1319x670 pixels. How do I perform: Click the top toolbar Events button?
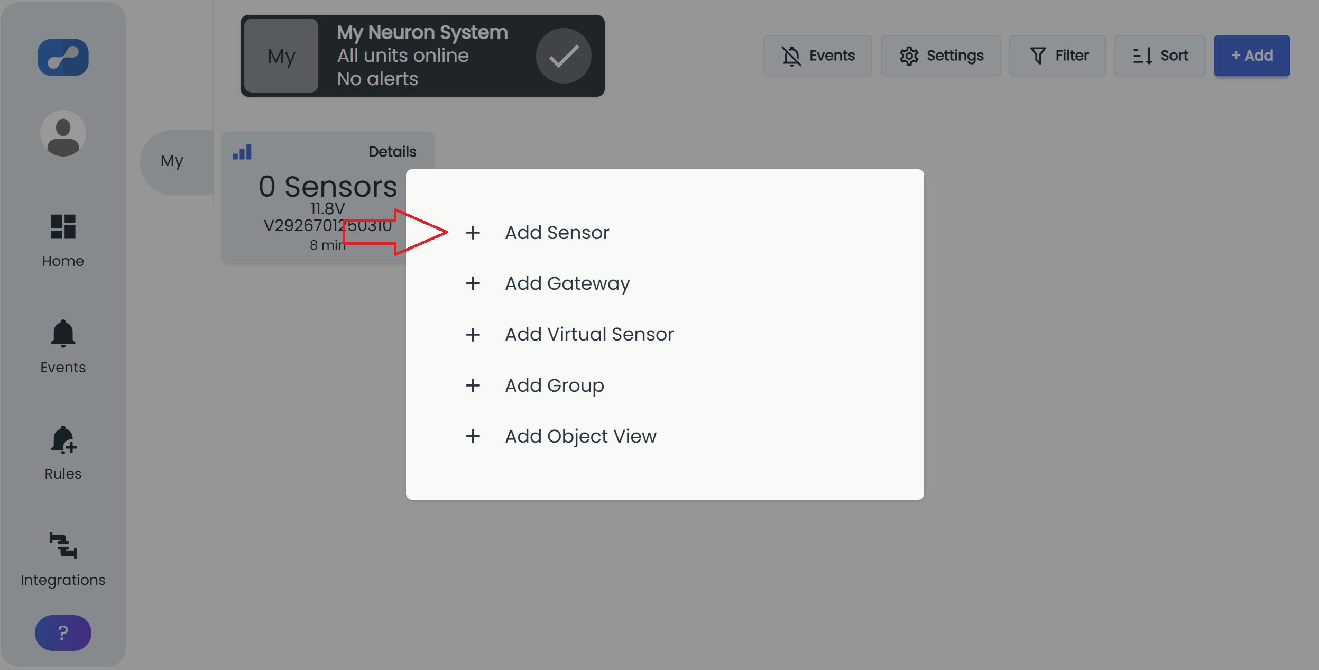[817, 56]
